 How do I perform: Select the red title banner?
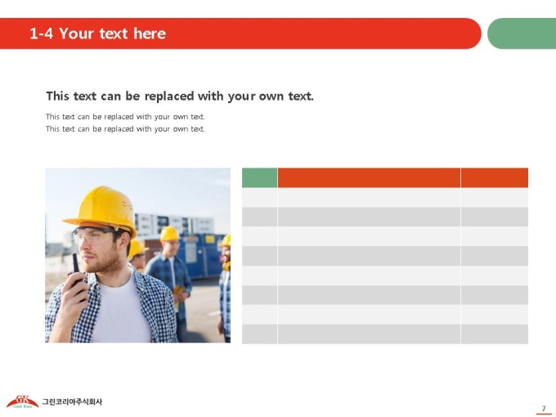240,34
